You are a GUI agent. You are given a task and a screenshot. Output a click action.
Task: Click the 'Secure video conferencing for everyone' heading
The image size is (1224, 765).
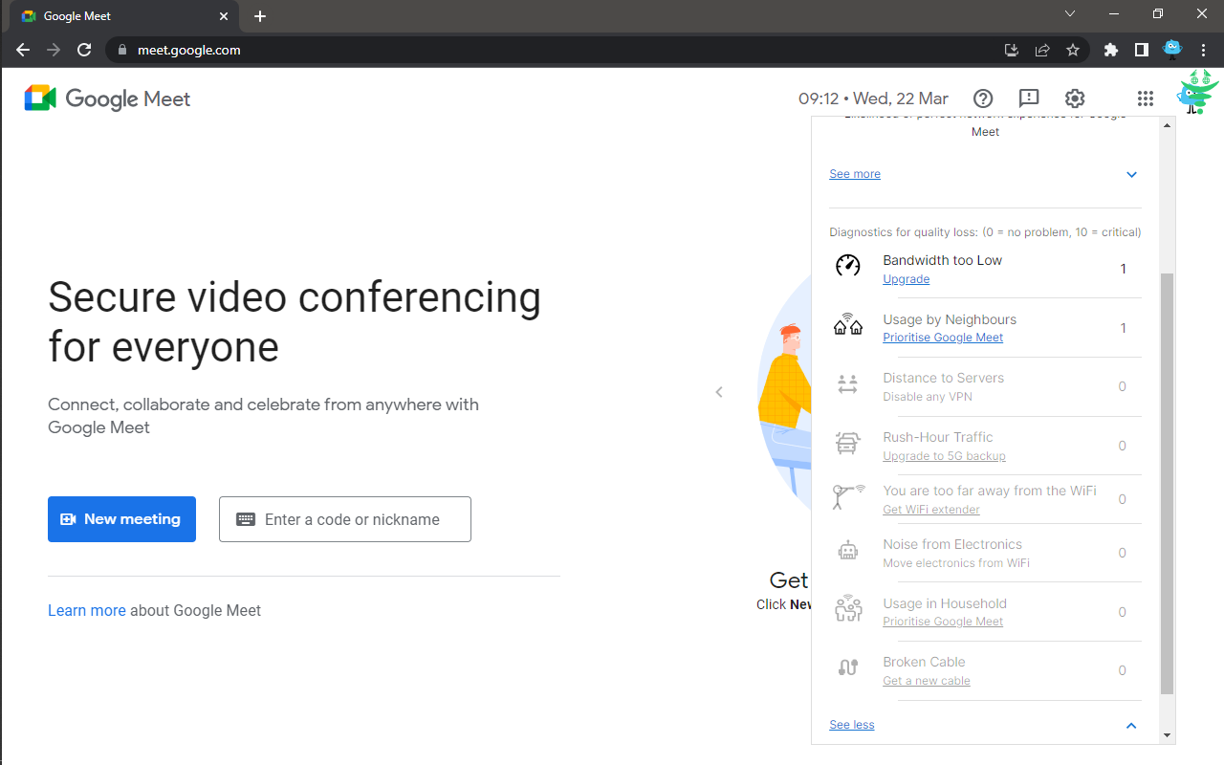(295, 322)
